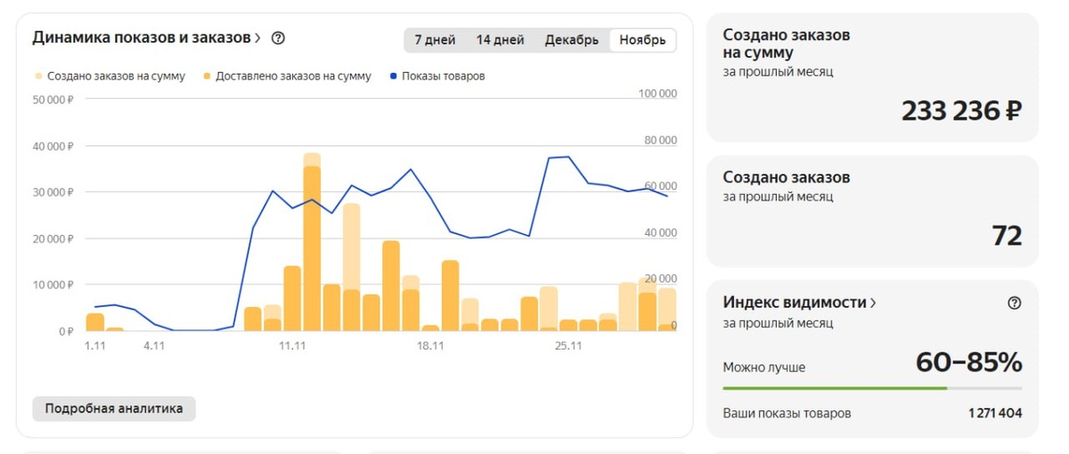Click the 40 000 ₽ y-axis label
The image size is (1069, 454).
click(53, 146)
